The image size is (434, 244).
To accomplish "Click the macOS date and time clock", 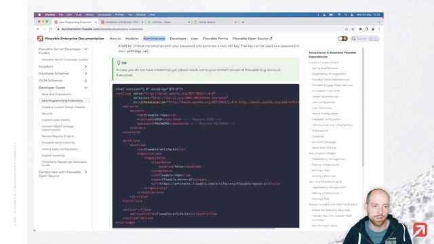I will click(x=368, y=15).
